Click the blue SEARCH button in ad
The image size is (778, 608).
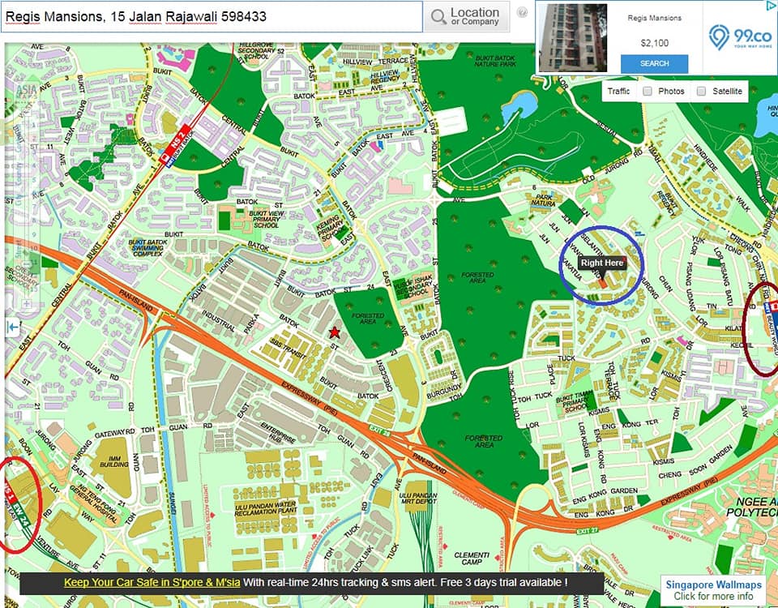pyautogui.click(x=654, y=63)
